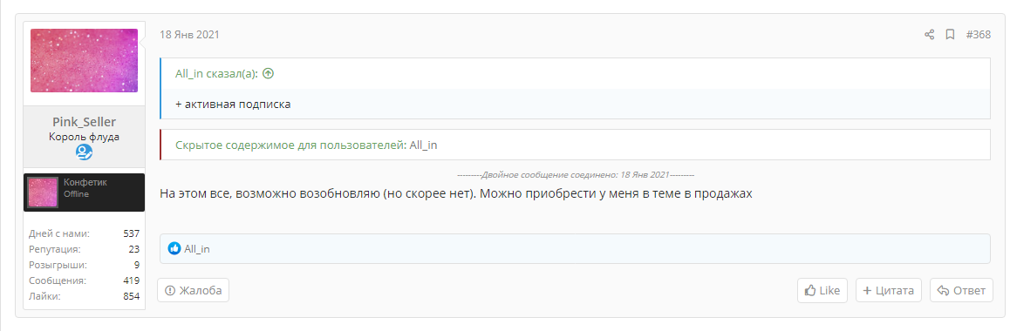Viewport: 1010px width, 331px height.
Task: Like the post with the Like button
Action: pos(822,291)
